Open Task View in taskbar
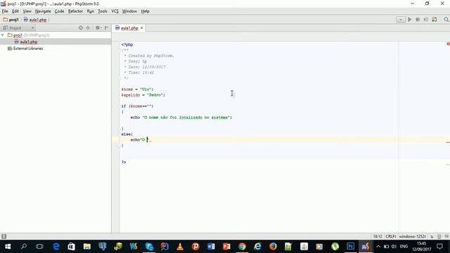 click(x=39, y=247)
